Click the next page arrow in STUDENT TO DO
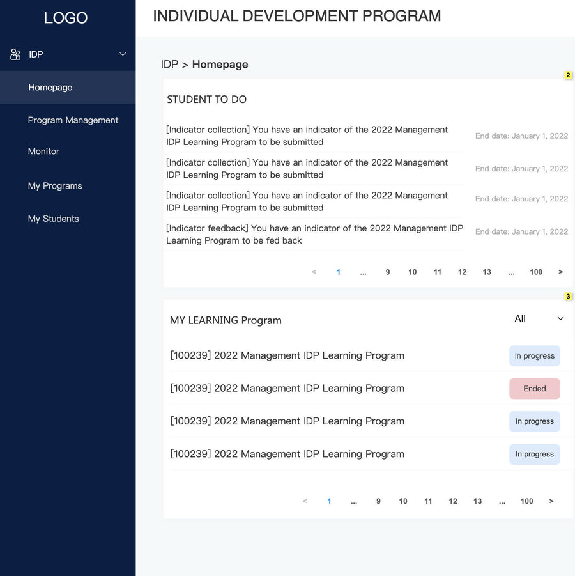The image size is (575, 576). [560, 272]
